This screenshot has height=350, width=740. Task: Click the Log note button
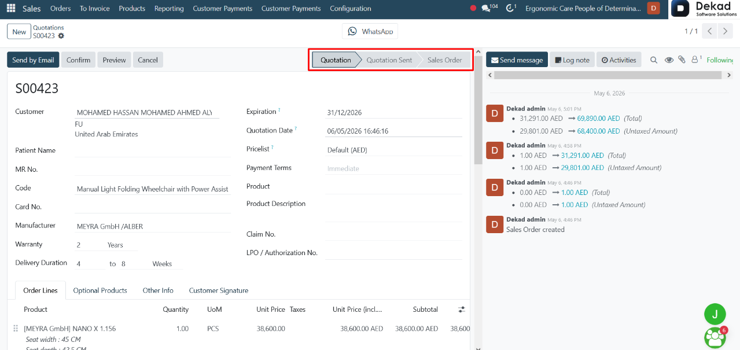pyautogui.click(x=572, y=60)
